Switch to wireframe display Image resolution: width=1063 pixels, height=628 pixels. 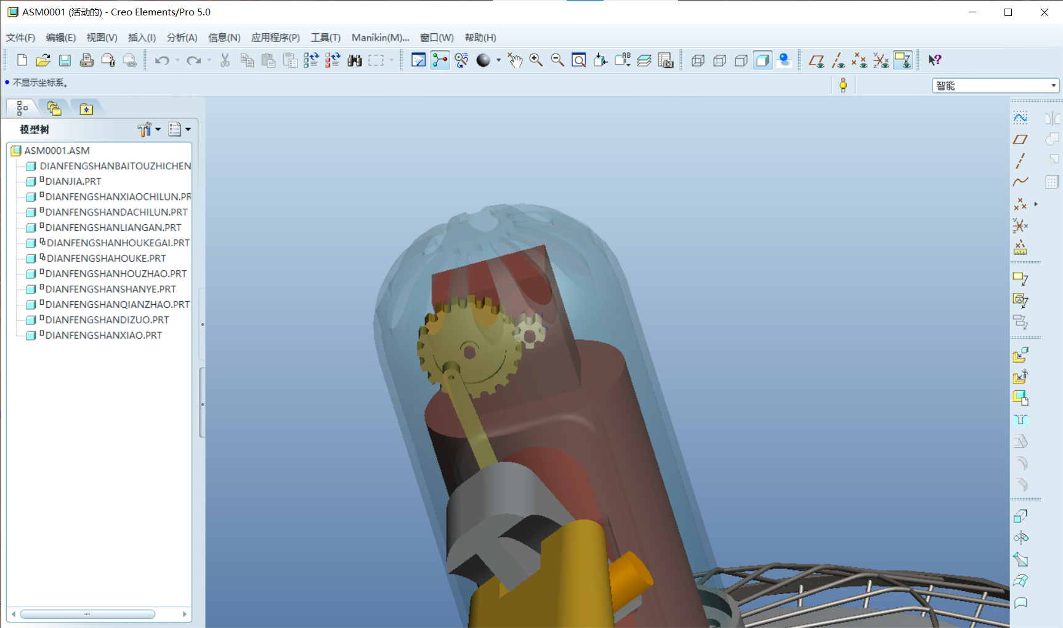point(698,60)
